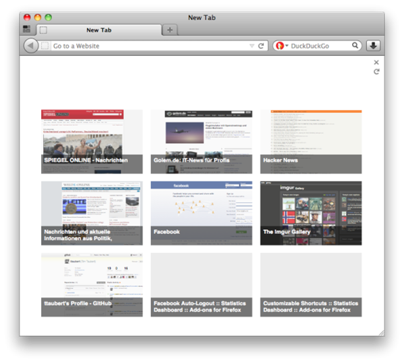404x363 pixels.
Task: Open a new tab with the plus button
Action: (170, 30)
